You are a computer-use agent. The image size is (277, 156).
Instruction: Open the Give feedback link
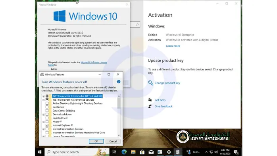pos(164,106)
